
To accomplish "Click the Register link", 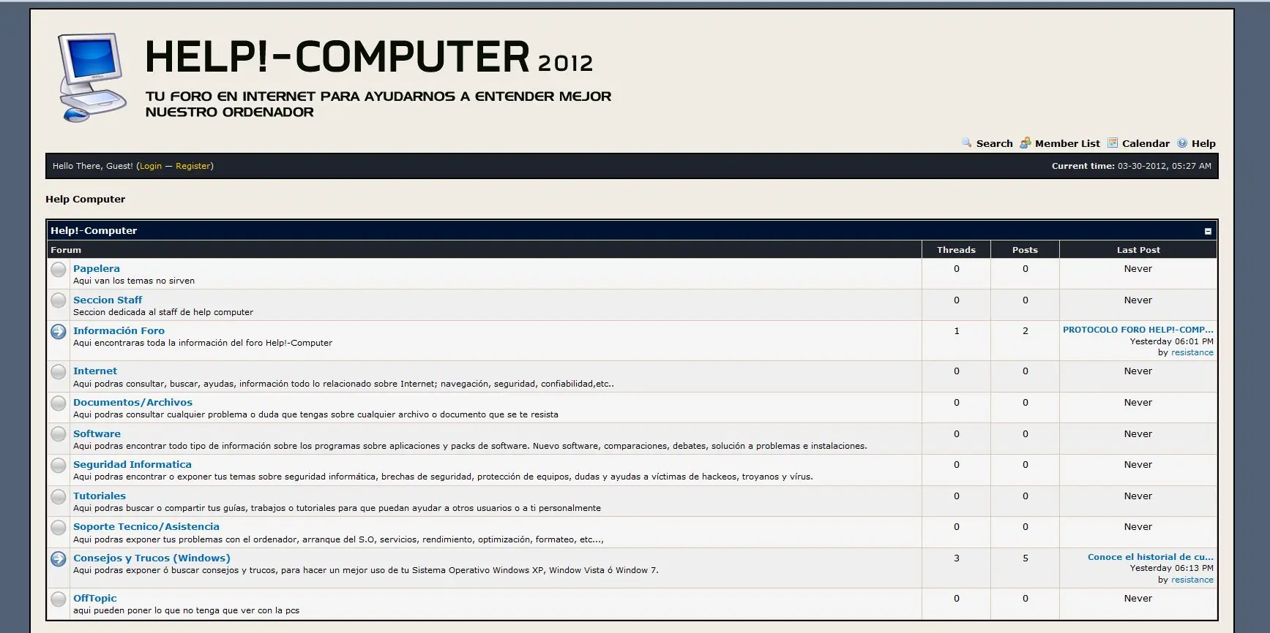I will click(193, 166).
